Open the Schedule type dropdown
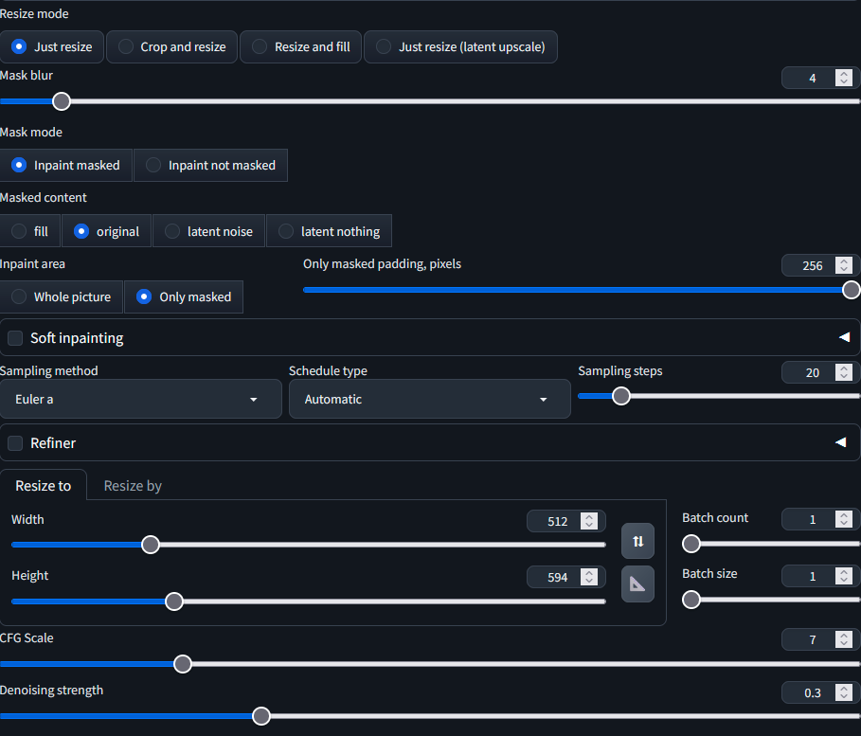 [430, 400]
